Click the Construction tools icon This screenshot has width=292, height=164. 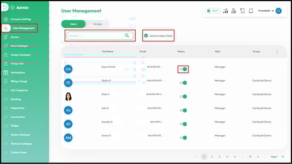coord(6,117)
